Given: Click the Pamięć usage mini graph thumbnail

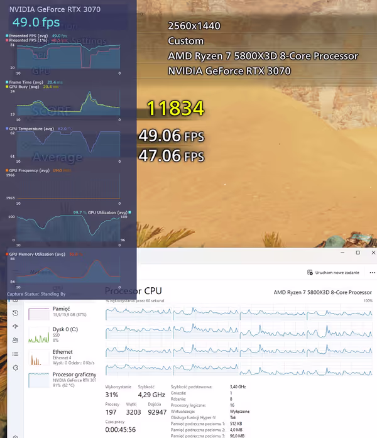Looking at the screenshot, I should point(39,314).
